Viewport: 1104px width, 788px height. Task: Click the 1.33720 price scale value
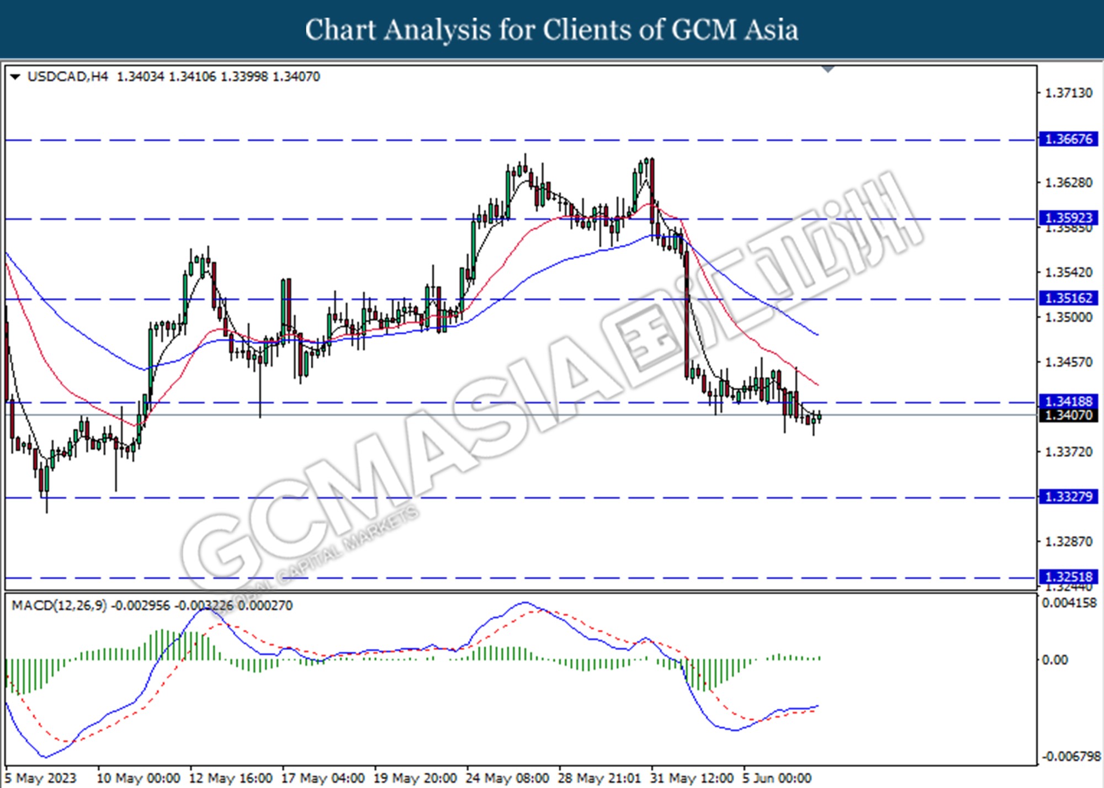[x=1069, y=452]
